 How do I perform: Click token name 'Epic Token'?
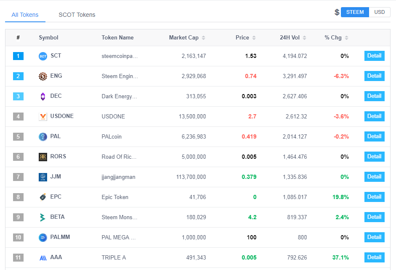[x=115, y=197]
